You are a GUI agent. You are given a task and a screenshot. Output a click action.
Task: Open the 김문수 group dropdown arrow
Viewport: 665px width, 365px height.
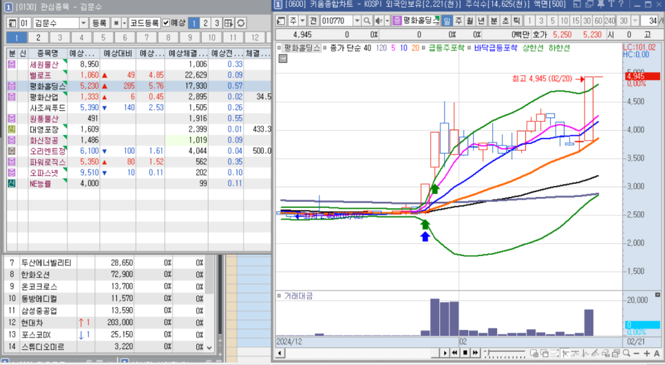(83, 23)
